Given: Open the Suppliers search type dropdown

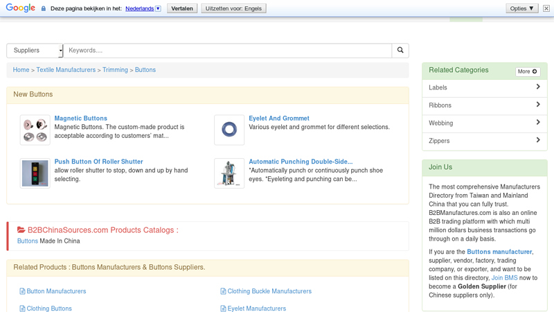Looking at the screenshot, I should click(x=35, y=50).
